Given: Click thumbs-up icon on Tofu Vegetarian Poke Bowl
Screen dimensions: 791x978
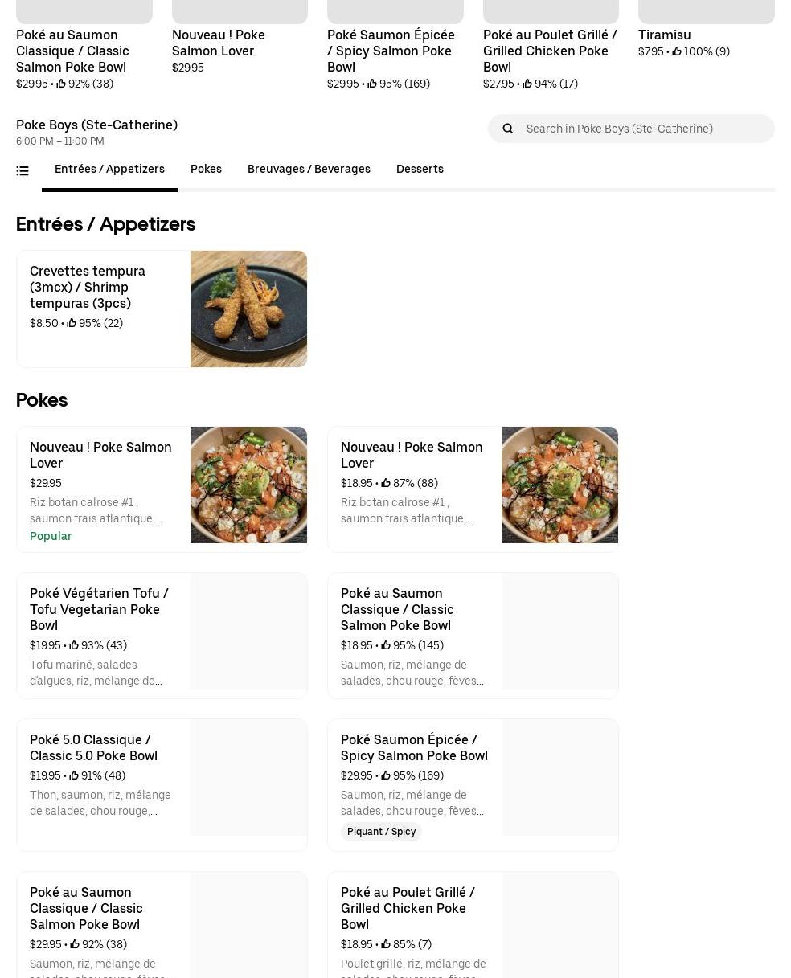Looking at the screenshot, I should (74, 645).
